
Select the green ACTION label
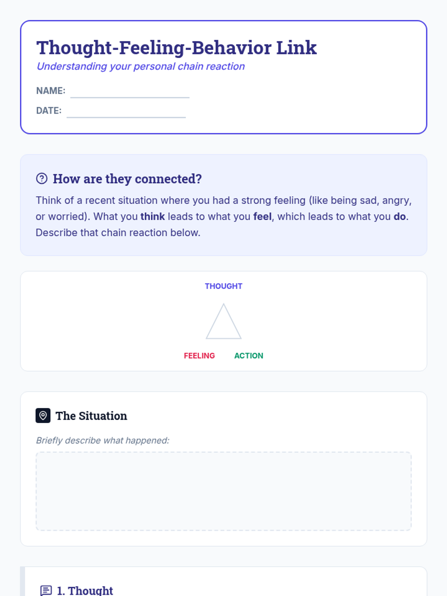[x=248, y=356]
